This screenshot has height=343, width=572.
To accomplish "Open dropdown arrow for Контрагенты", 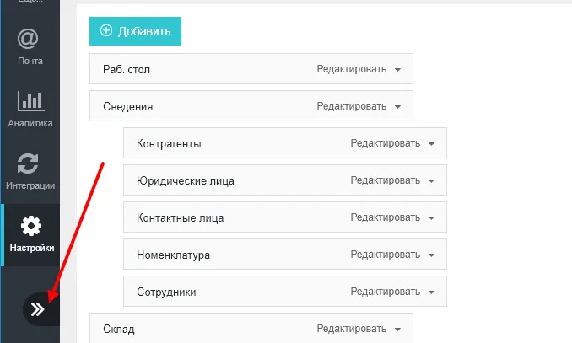I will pyautogui.click(x=431, y=143).
